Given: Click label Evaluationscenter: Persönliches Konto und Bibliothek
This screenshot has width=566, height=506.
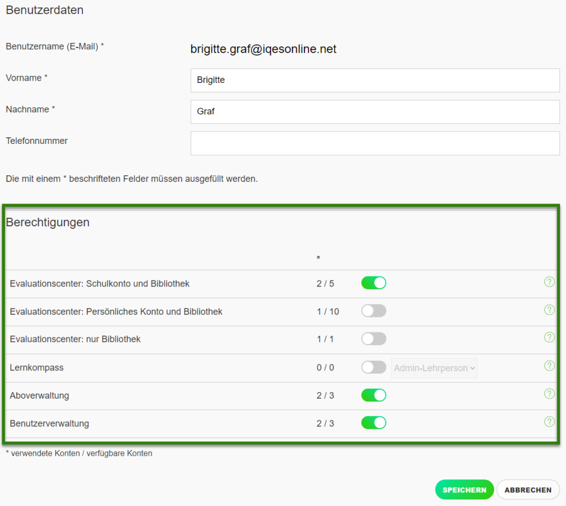Looking at the screenshot, I should coord(116,311).
